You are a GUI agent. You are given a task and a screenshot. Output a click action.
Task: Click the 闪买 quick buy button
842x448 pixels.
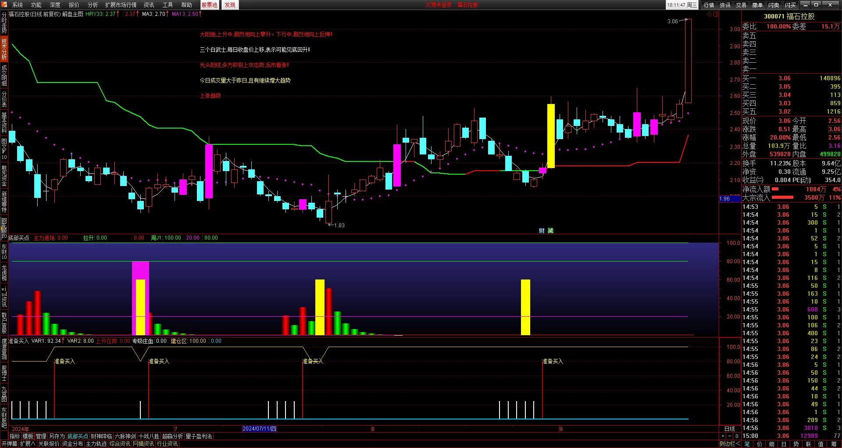tap(791, 5)
